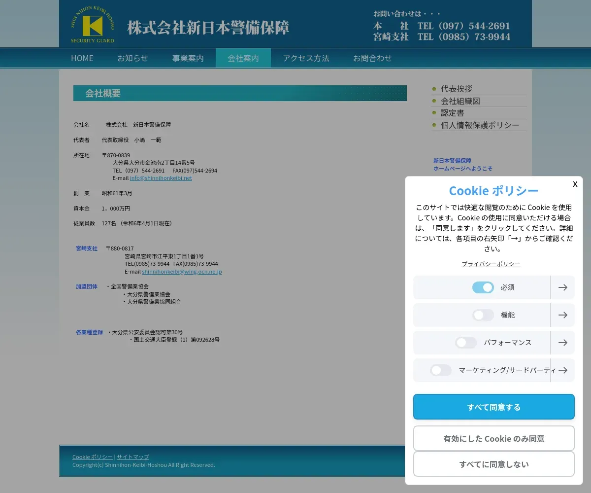Open the サイトマップ footer link
Image resolution: width=591 pixels, height=493 pixels.
pyautogui.click(x=133, y=457)
